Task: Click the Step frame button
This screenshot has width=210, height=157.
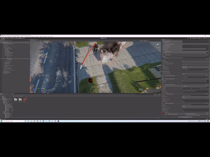Action: pos(106,38)
